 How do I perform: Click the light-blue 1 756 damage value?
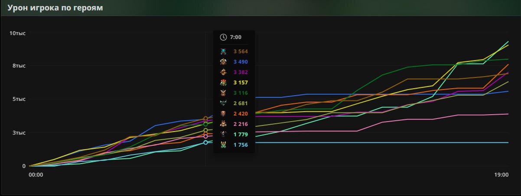click(x=241, y=145)
